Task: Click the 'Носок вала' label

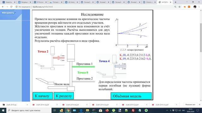Action: coord(62,84)
